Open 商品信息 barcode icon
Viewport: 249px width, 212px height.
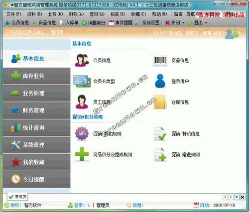160,60
